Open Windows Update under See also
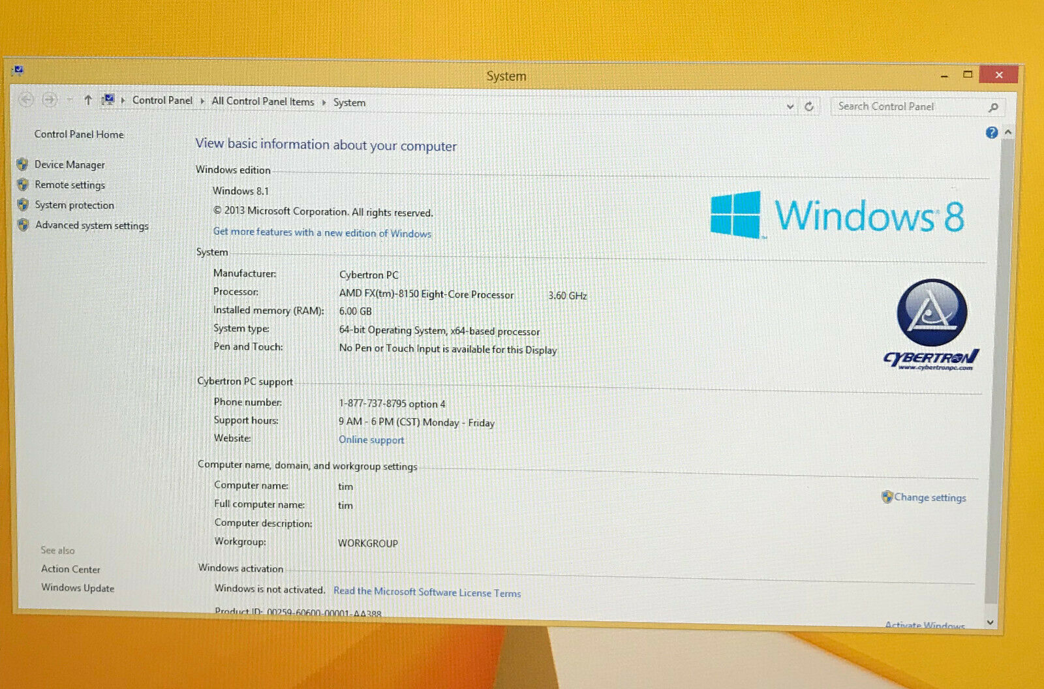 [78, 589]
